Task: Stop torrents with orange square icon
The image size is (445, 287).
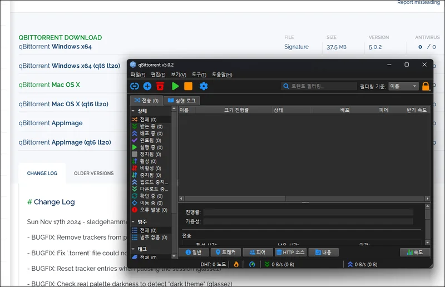Action: point(188,86)
